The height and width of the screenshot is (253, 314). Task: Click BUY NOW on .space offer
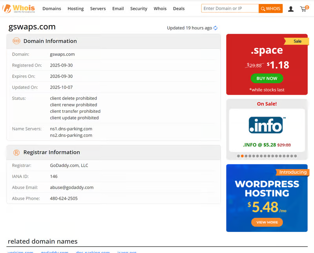267,78
